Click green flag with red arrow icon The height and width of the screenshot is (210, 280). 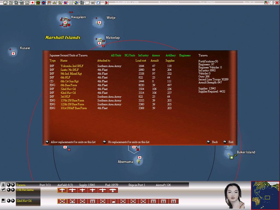click(x=266, y=3)
